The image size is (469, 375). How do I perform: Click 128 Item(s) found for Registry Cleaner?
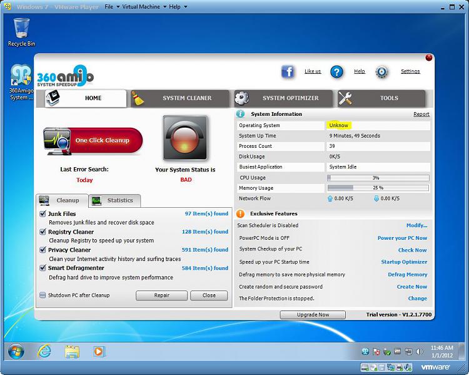click(205, 232)
